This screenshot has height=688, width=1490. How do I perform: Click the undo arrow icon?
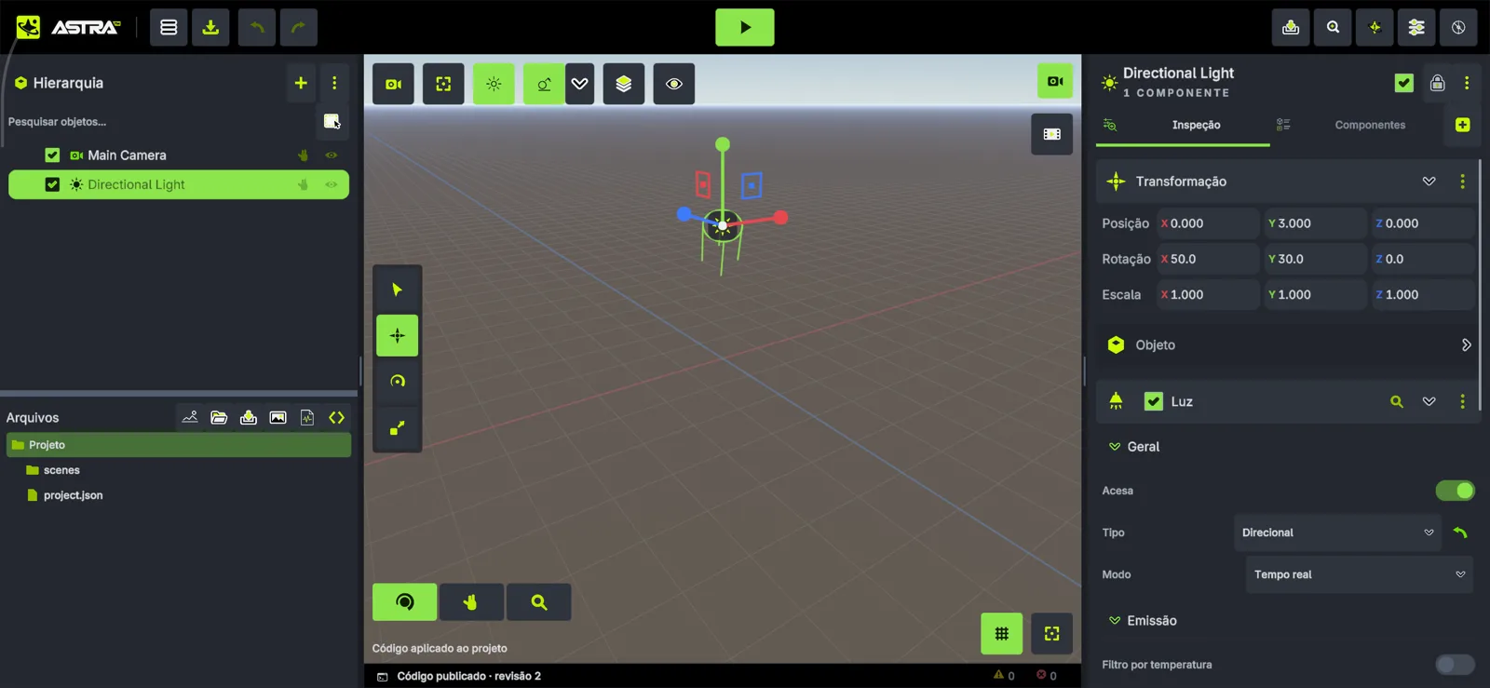[x=257, y=28]
